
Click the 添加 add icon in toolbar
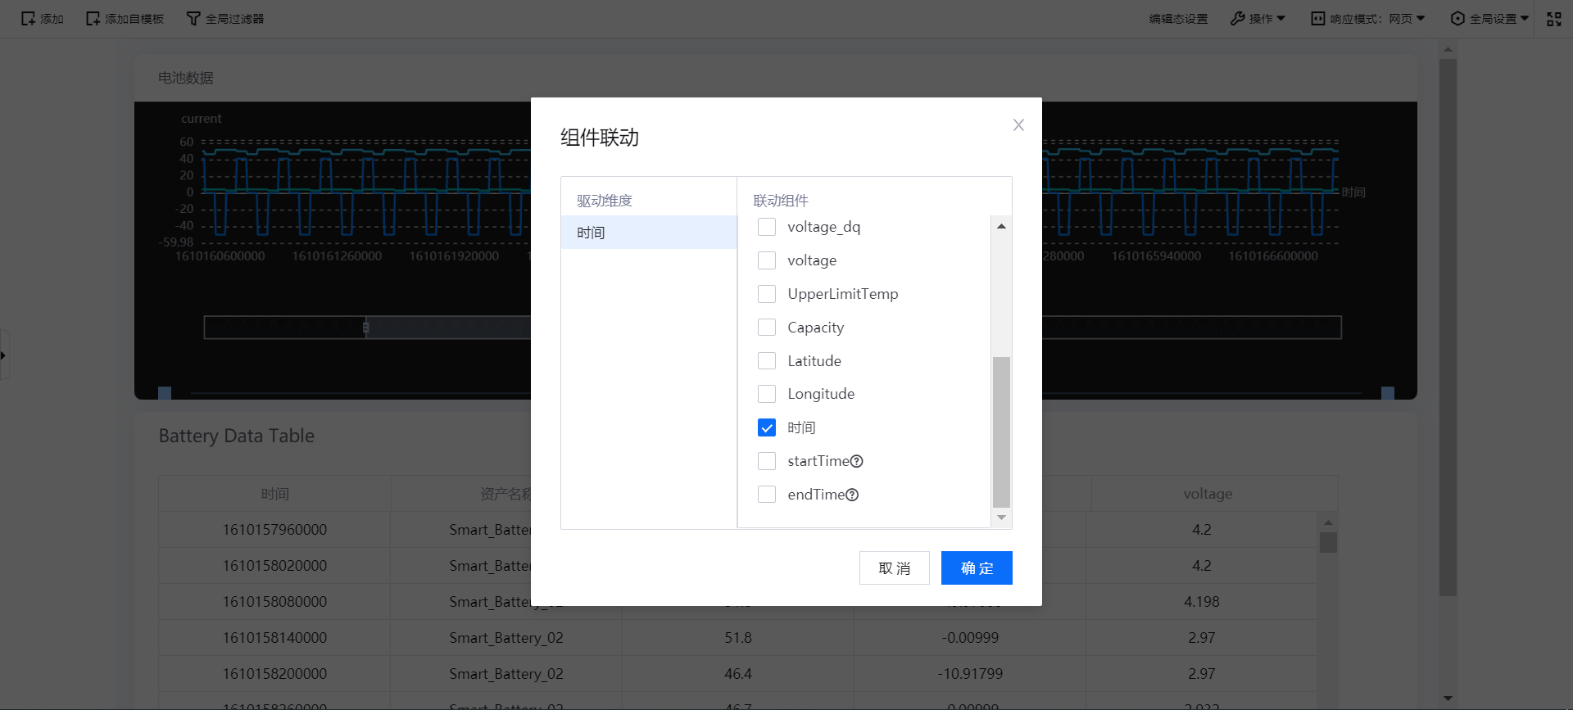29,19
